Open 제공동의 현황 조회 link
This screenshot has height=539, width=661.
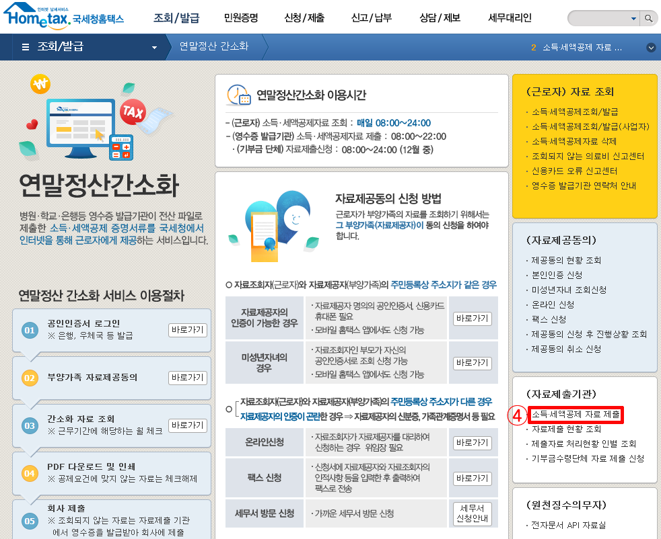click(566, 260)
